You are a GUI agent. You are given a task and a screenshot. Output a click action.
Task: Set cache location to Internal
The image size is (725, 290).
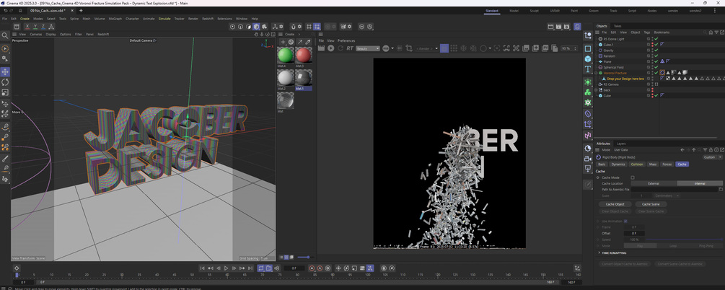point(700,184)
